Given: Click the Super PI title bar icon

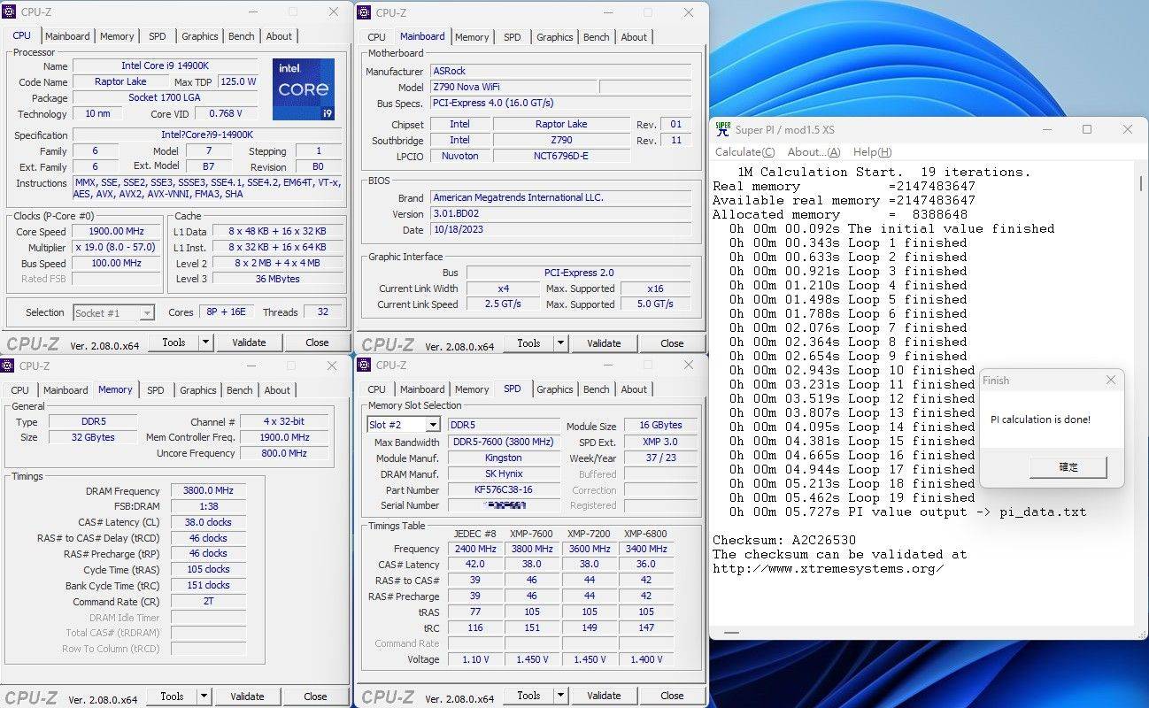Looking at the screenshot, I should pos(723,129).
